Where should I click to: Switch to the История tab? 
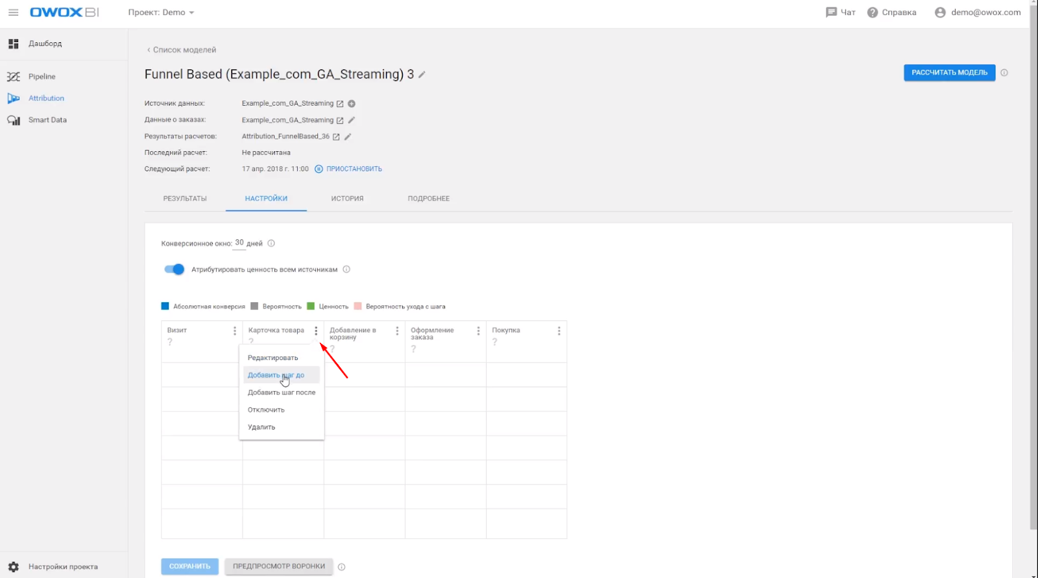[347, 199]
